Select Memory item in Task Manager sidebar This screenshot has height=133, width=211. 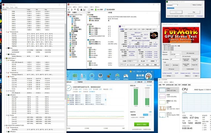169,96
